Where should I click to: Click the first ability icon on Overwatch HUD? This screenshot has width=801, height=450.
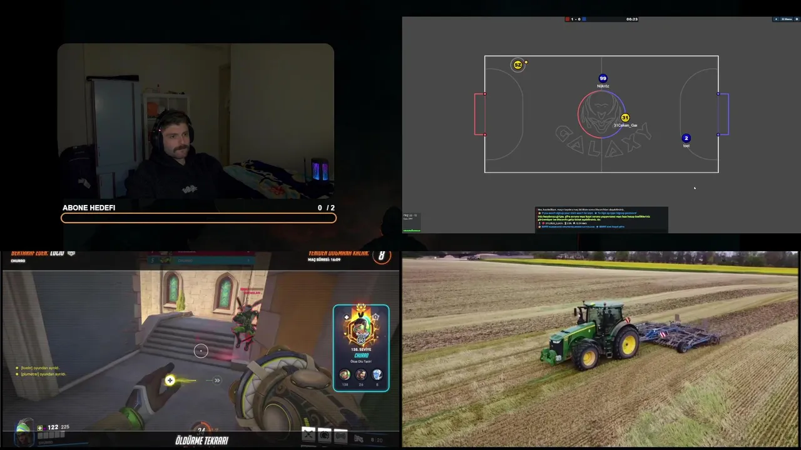(x=308, y=434)
